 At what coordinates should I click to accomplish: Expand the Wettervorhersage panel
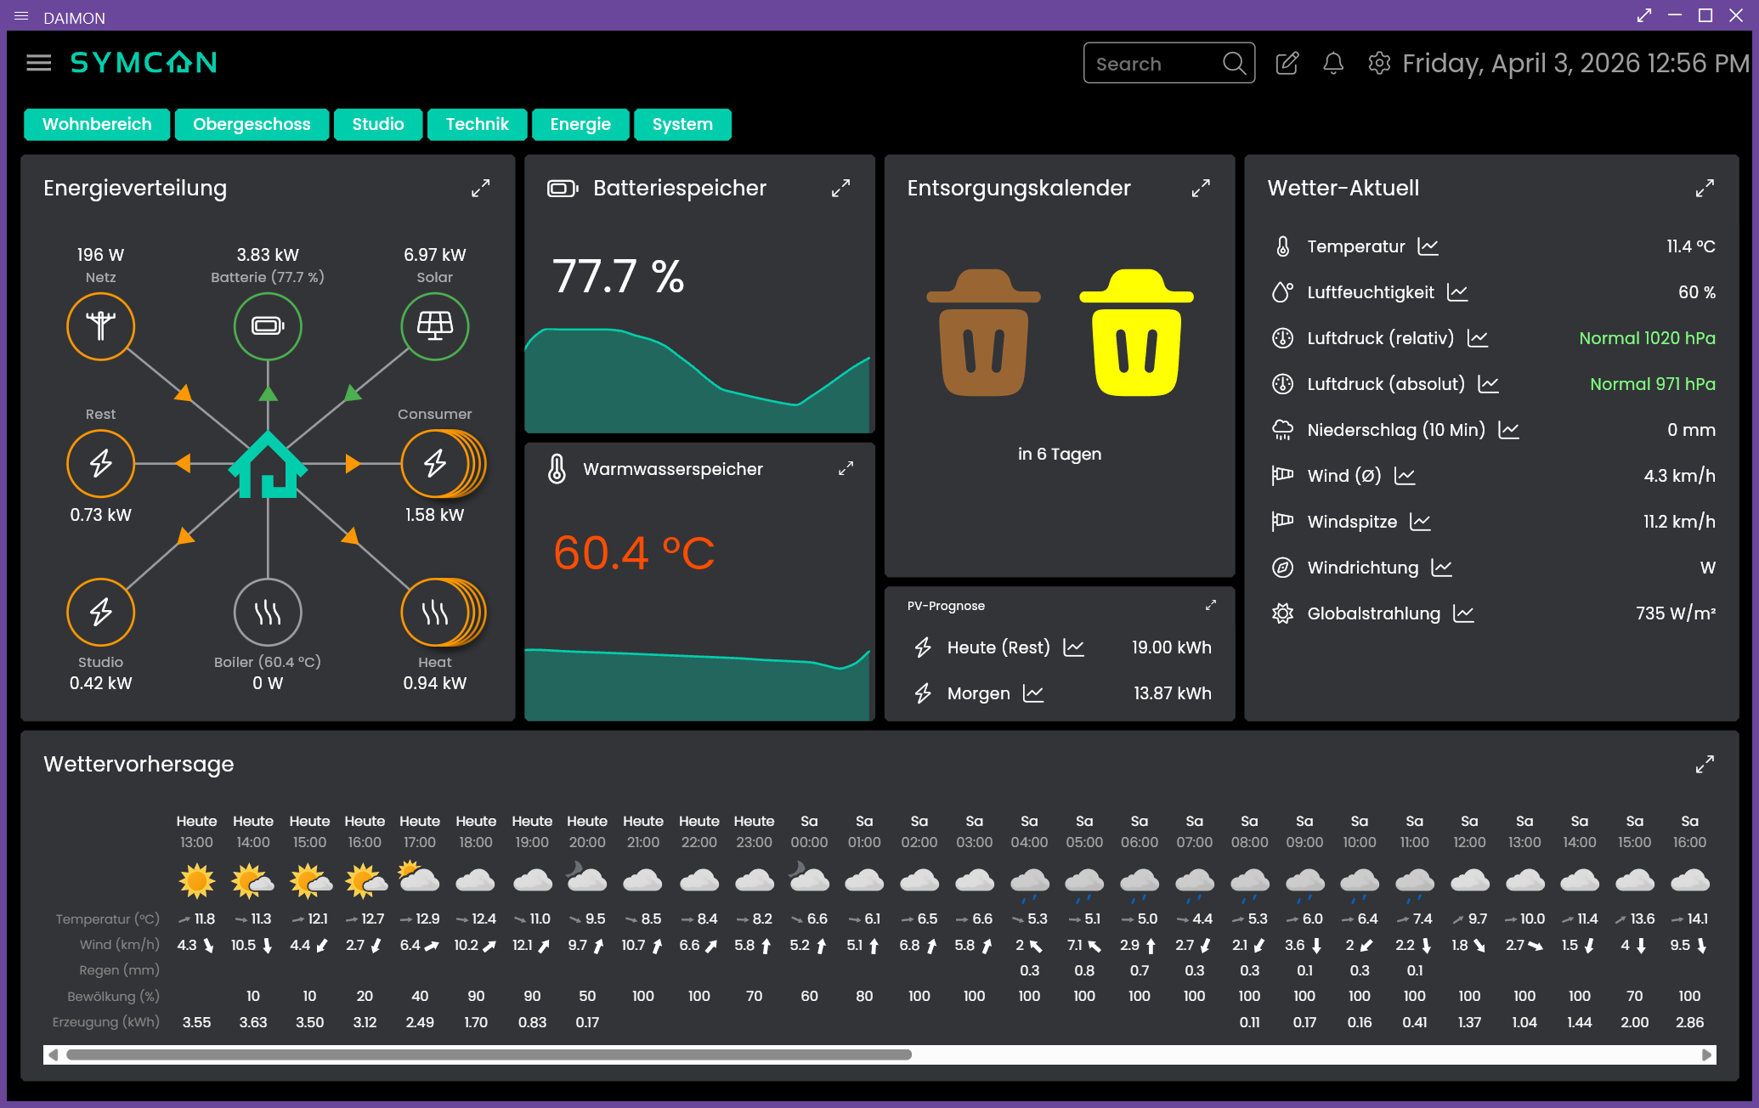tap(1704, 765)
